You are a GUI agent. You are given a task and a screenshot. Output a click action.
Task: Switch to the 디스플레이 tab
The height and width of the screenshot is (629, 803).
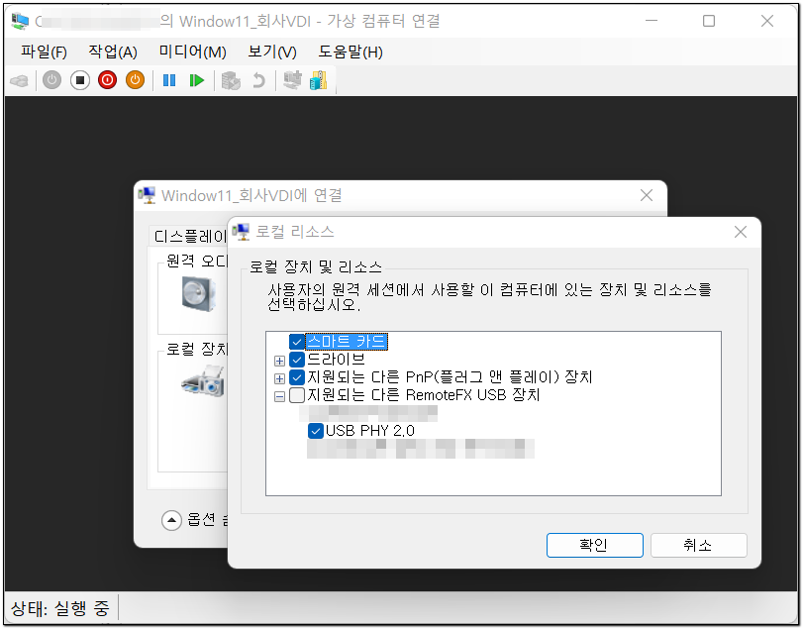[189, 236]
